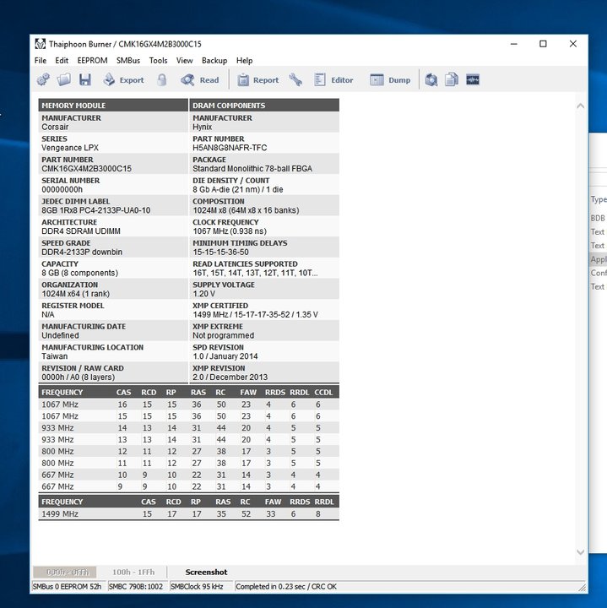607x608 pixels.
Task: Switch to the 000h - 0FFh tab
Action: (x=65, y=572)
